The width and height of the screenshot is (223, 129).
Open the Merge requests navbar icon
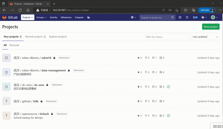187,17
